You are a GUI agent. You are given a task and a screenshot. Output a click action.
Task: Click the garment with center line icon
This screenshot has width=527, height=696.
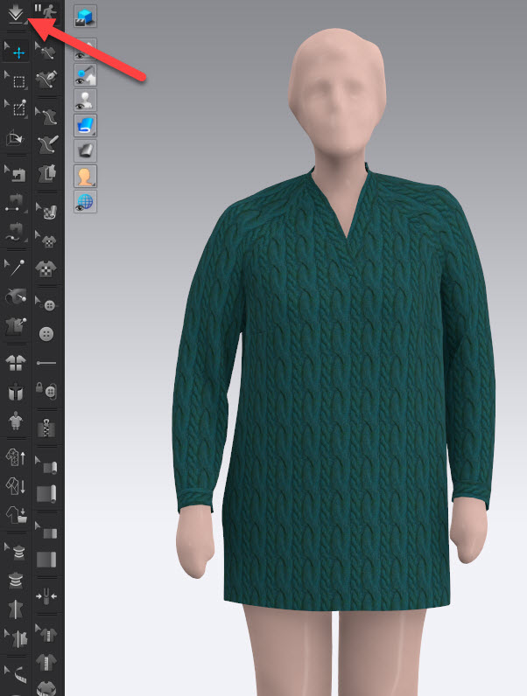click(16, 609)
